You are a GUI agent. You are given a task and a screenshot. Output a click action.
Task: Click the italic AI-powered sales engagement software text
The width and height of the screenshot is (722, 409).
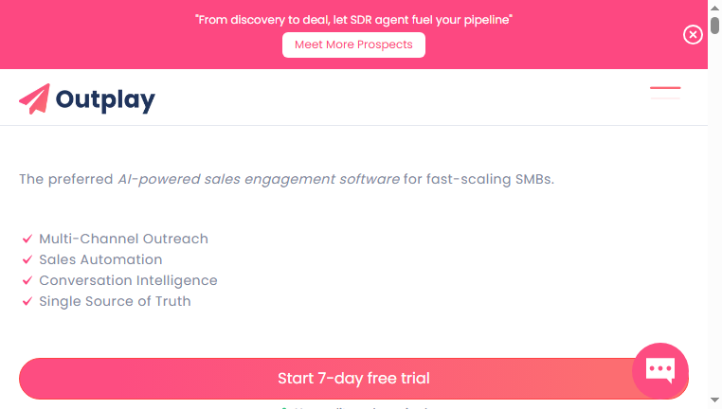259,179
